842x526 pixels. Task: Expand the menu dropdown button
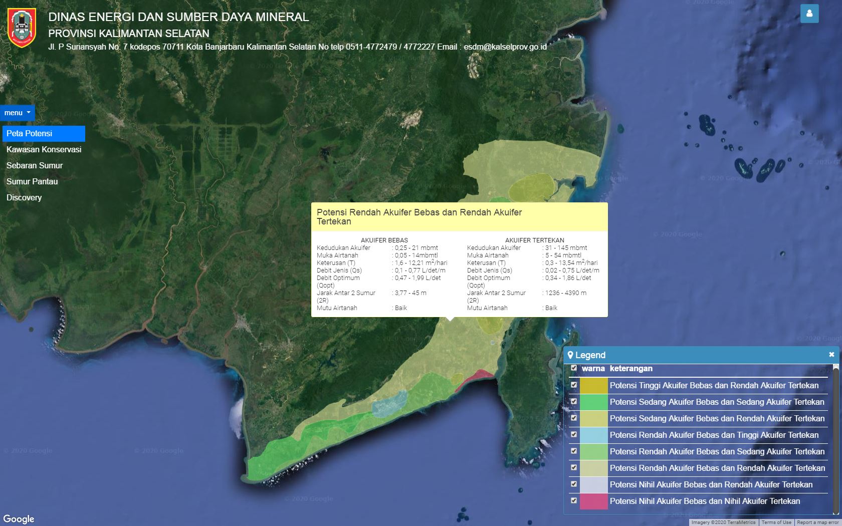click(18, 113)
